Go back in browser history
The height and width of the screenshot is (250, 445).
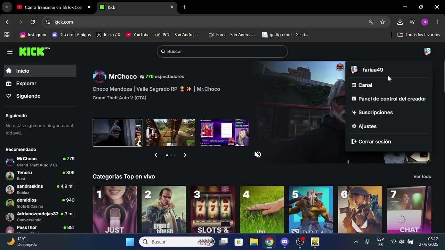[x=8, y=22]
